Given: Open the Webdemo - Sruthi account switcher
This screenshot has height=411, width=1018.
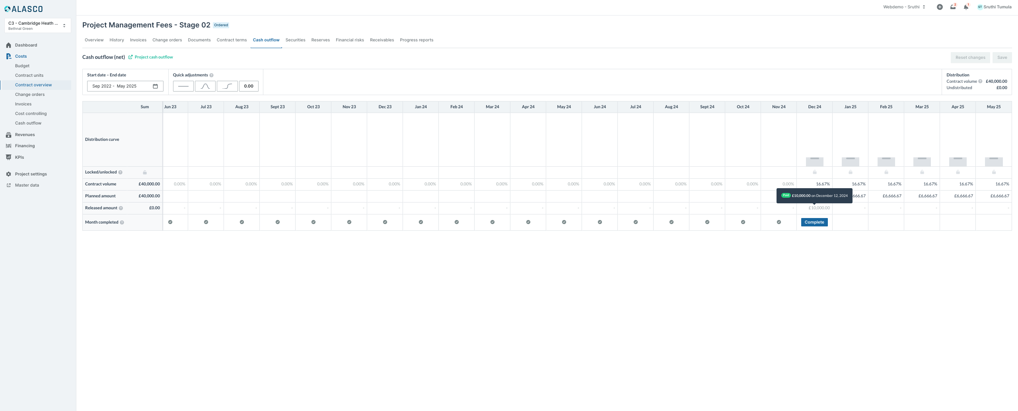Looking at the screenshot, I should (903, 7).
